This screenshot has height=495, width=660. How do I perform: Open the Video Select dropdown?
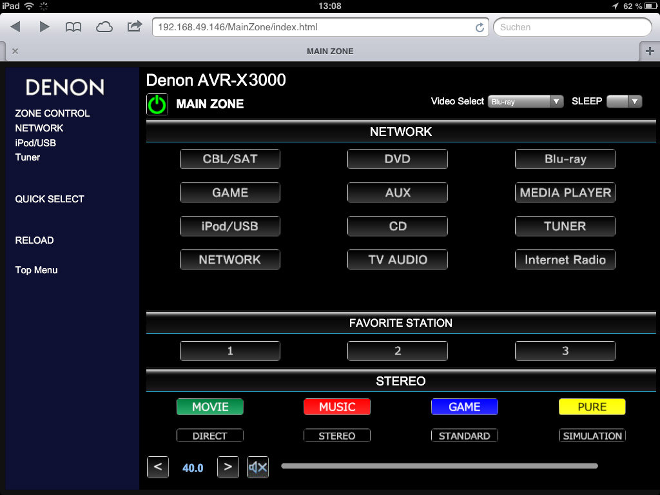[526, 102]
